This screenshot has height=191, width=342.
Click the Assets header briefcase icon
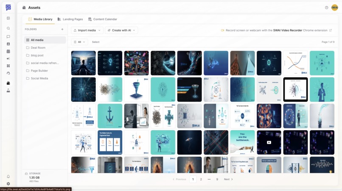pyautogui.click(x=24, y=8)
